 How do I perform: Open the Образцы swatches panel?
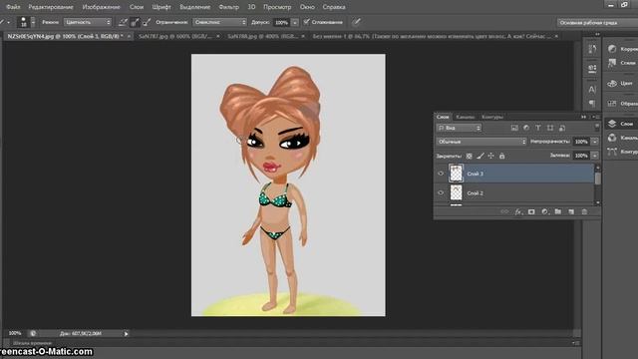coord(622,104)
